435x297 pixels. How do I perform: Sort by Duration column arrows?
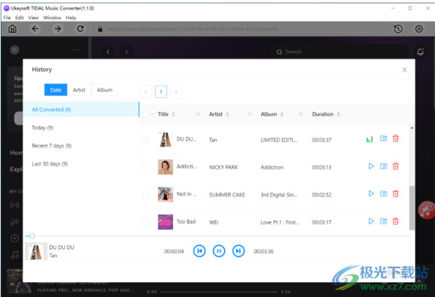point(338,114)
